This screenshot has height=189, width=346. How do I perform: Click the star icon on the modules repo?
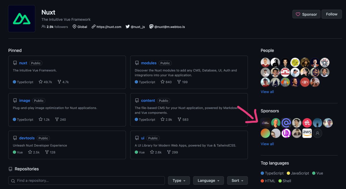[x=163, y=82]
